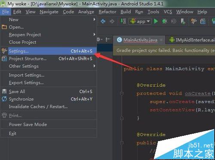This screenshot has height=160, width=215.
Task: Click the printer icon beside Print...
Action: (x=4, y=115)
